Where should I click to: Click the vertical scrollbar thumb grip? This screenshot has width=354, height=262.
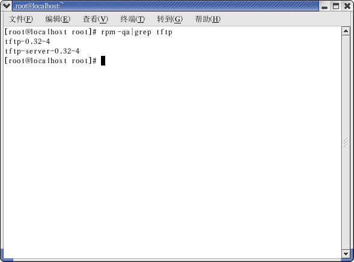coord(346,142)
